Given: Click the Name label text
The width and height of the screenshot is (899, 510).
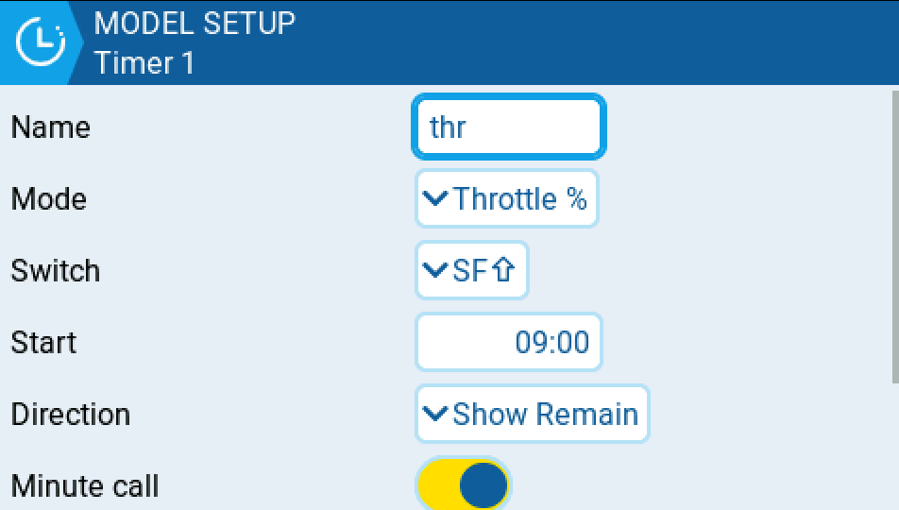Looking at the screenshot, I should 51,127.
